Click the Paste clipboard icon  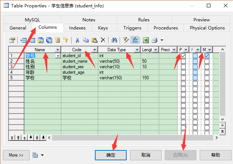(x=94, y=40)
